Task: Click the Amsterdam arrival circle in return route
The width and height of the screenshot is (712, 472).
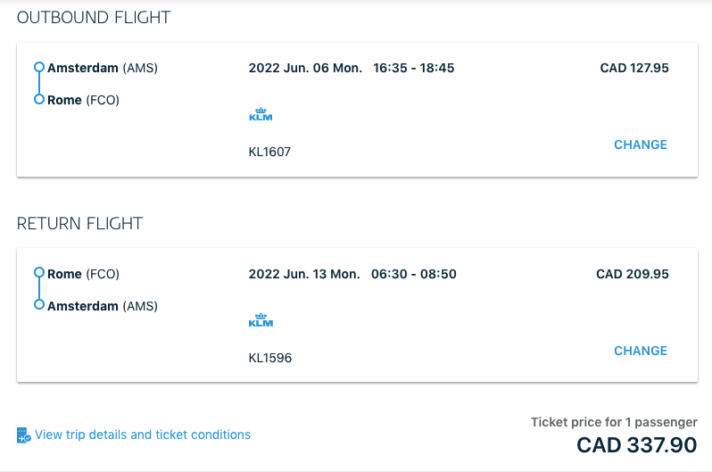Action: pyautogui.click(x=39, y=304)
